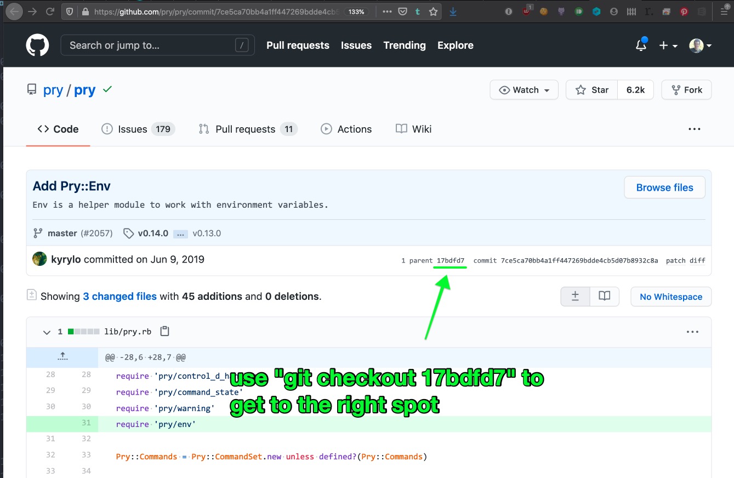The width and height of the screenshot is (734, 478).
Task: Select the unified diff view toggle
Action: 575,296
